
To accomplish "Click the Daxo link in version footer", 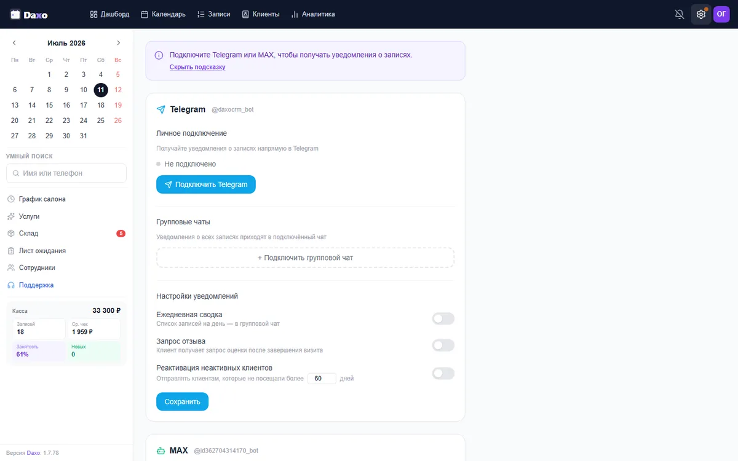I will coord(33,453).
